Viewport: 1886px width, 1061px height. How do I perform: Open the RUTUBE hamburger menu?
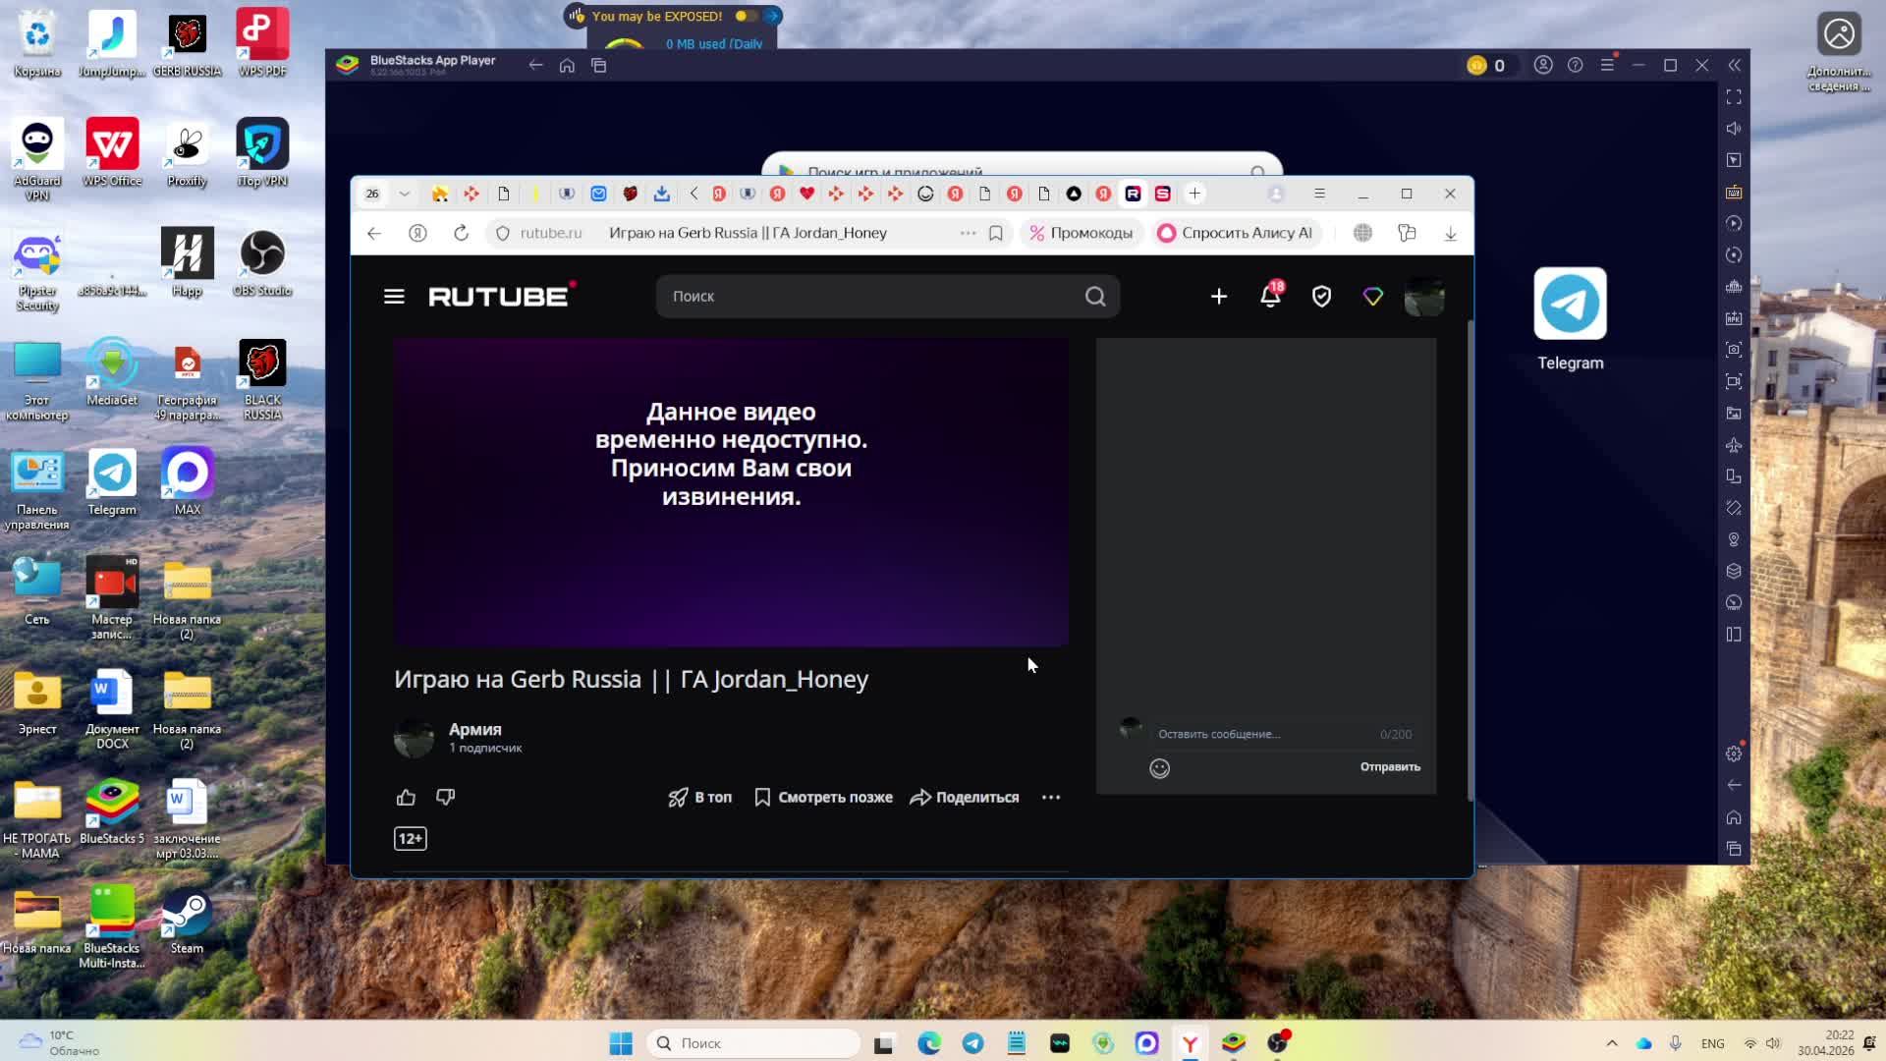[x=393, y=296]
